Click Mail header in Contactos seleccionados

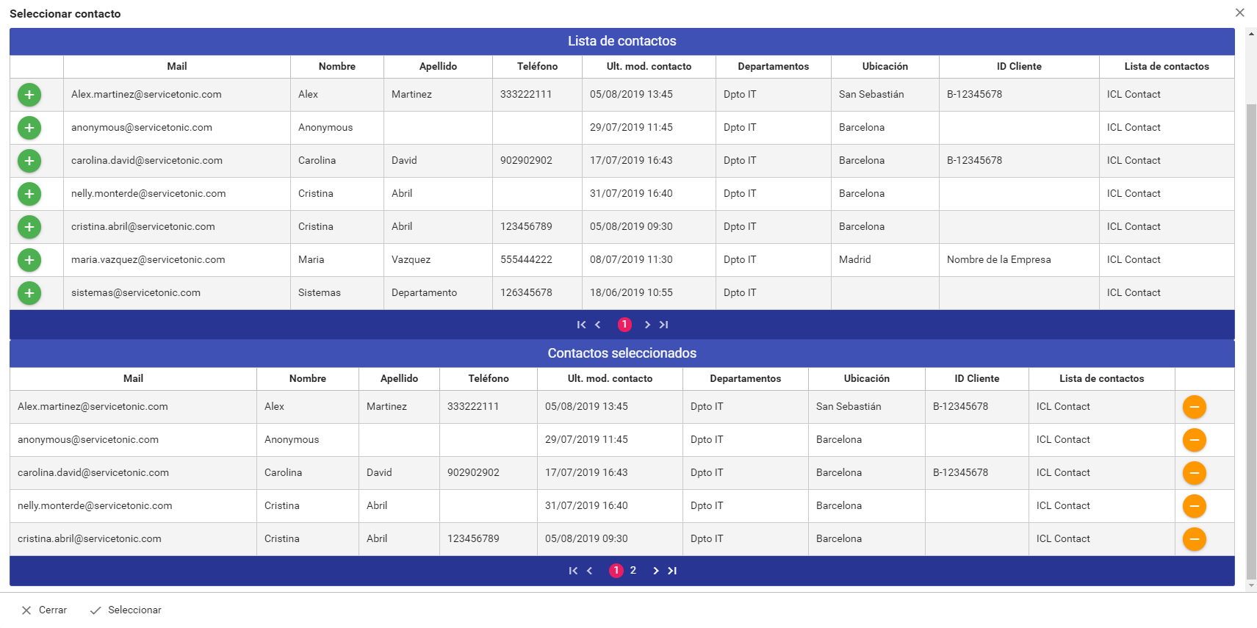pyautogui.click(x=133, y=379)
